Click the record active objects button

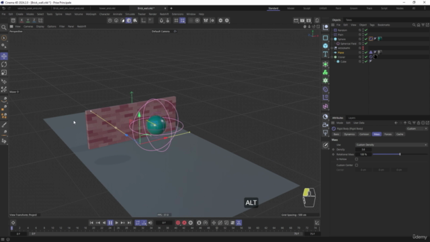(178, 223)
